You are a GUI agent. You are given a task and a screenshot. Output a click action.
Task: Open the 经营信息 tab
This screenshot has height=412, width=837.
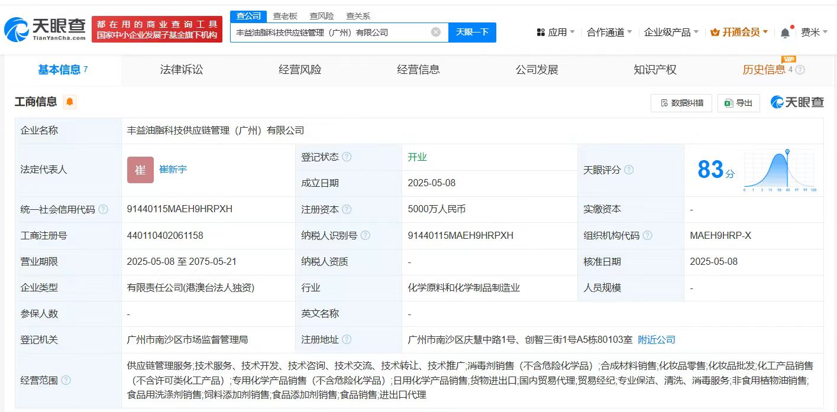418,70
